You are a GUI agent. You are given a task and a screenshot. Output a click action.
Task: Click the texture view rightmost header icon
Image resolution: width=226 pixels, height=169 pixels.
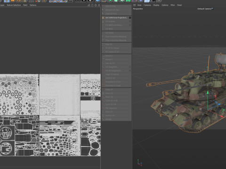(x=99, y=5)
